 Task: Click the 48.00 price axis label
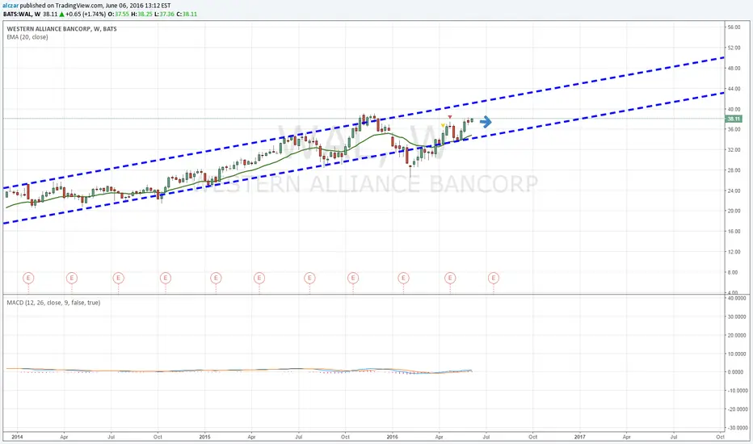point(734,68)
